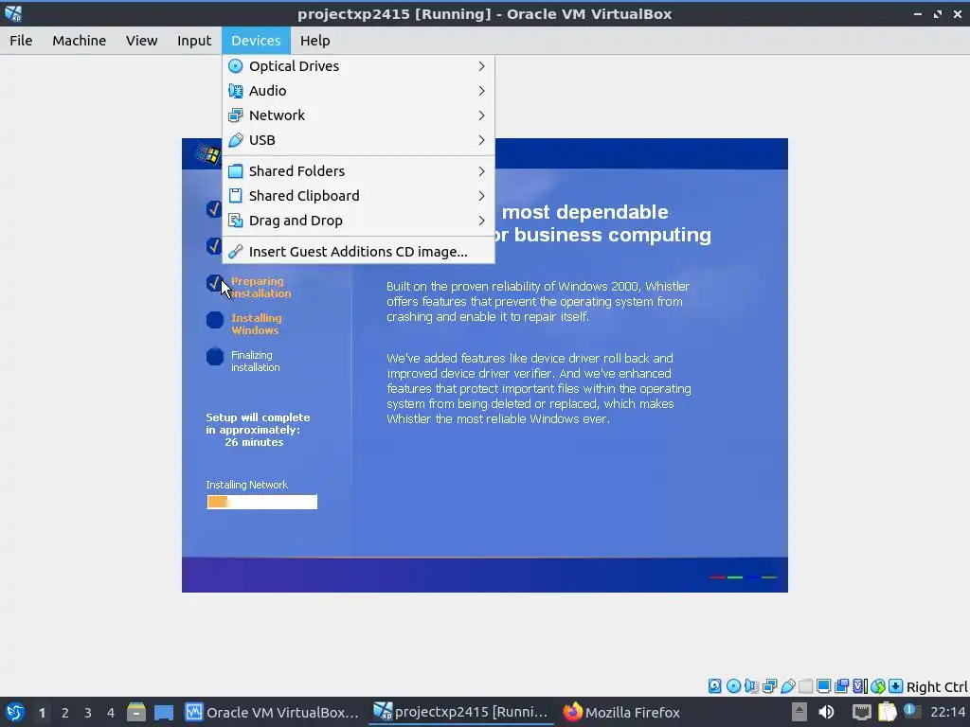Switch to workspace 3
This screenshot has height=727, width=970.
[x=88, y=713]
